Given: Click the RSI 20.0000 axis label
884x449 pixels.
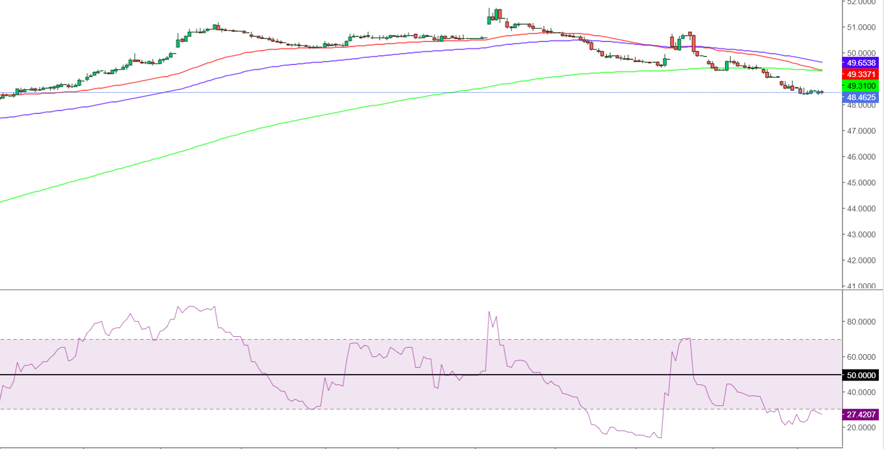Looking at the screenshot, I should coord(862,428).
